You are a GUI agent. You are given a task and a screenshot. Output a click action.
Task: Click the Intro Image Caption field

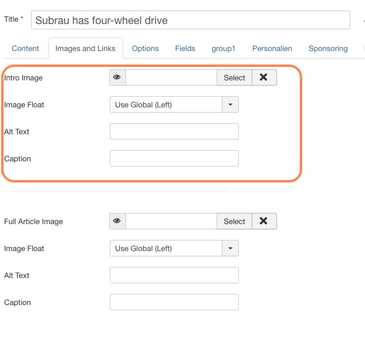tap(174, 158)
